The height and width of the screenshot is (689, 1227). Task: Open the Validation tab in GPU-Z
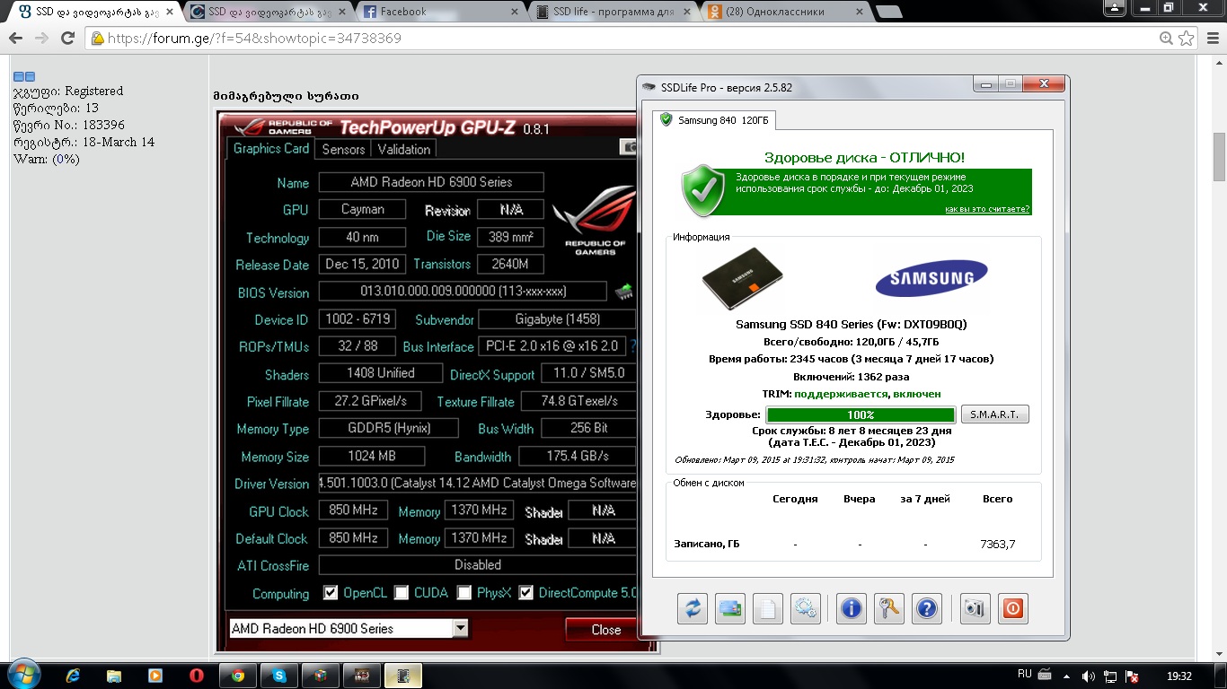point(404,150)
